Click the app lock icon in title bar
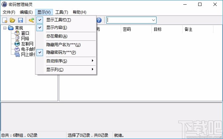The image size is (223, 139). [4, 4]
